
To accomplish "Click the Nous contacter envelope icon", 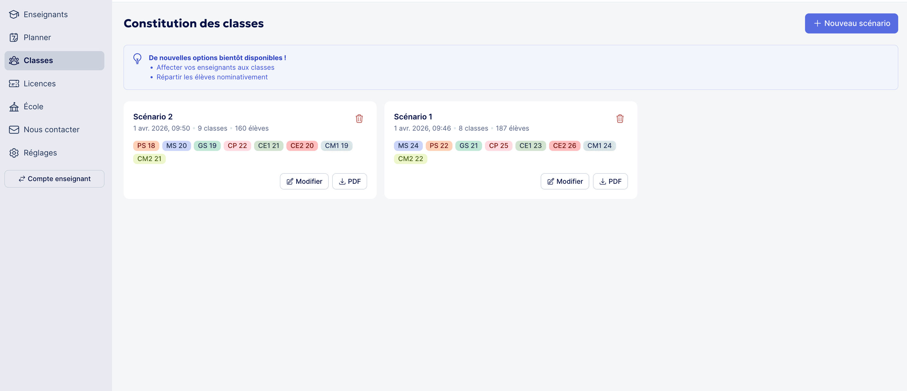I will (x=14, y=130).
